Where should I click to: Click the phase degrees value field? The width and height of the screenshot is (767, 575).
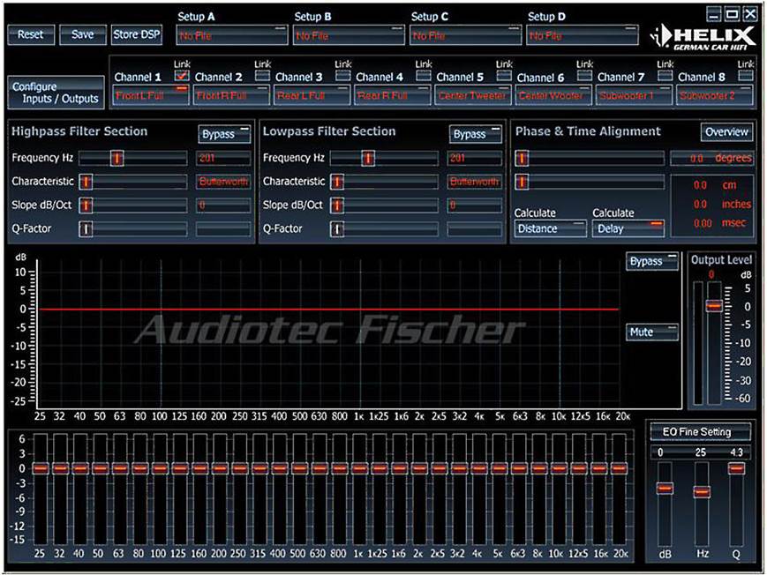[711, 158]
